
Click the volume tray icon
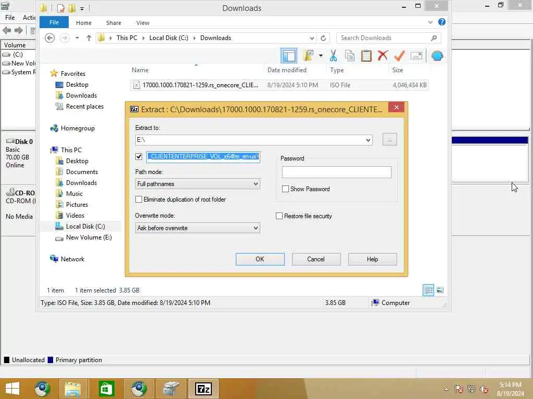point(484,389)
